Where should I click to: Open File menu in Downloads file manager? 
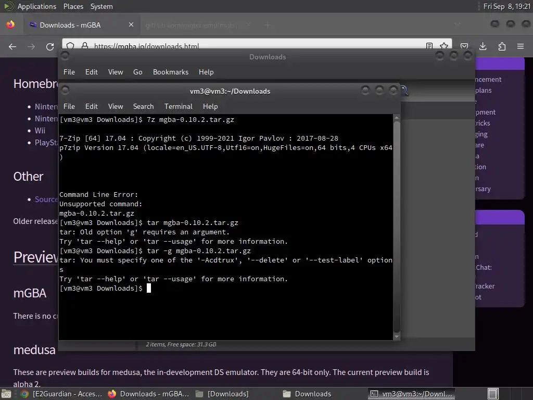point(69,72)
